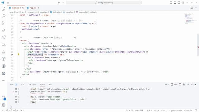Open notifications bell in status bar
The image size is (199, 112).
pos(196,110)
